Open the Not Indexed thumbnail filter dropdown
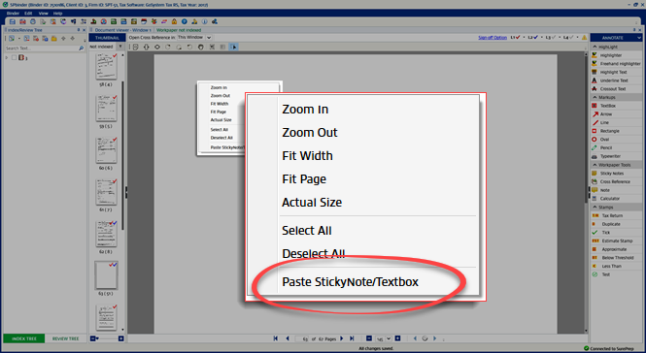The height and width of the screenshot is (353, 646). point(120,47)
